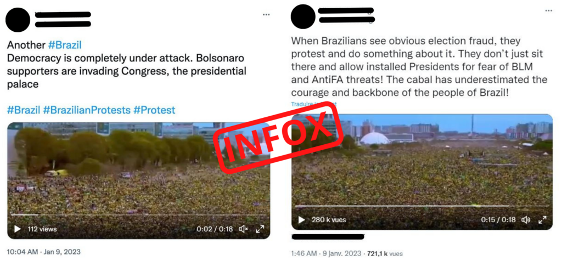Unmute the left video's muted speaker icon

[x=243, y=229]
